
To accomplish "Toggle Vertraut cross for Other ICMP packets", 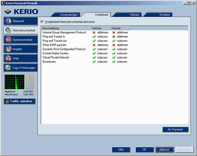I will pyautogui.click(x=94, y=45).
